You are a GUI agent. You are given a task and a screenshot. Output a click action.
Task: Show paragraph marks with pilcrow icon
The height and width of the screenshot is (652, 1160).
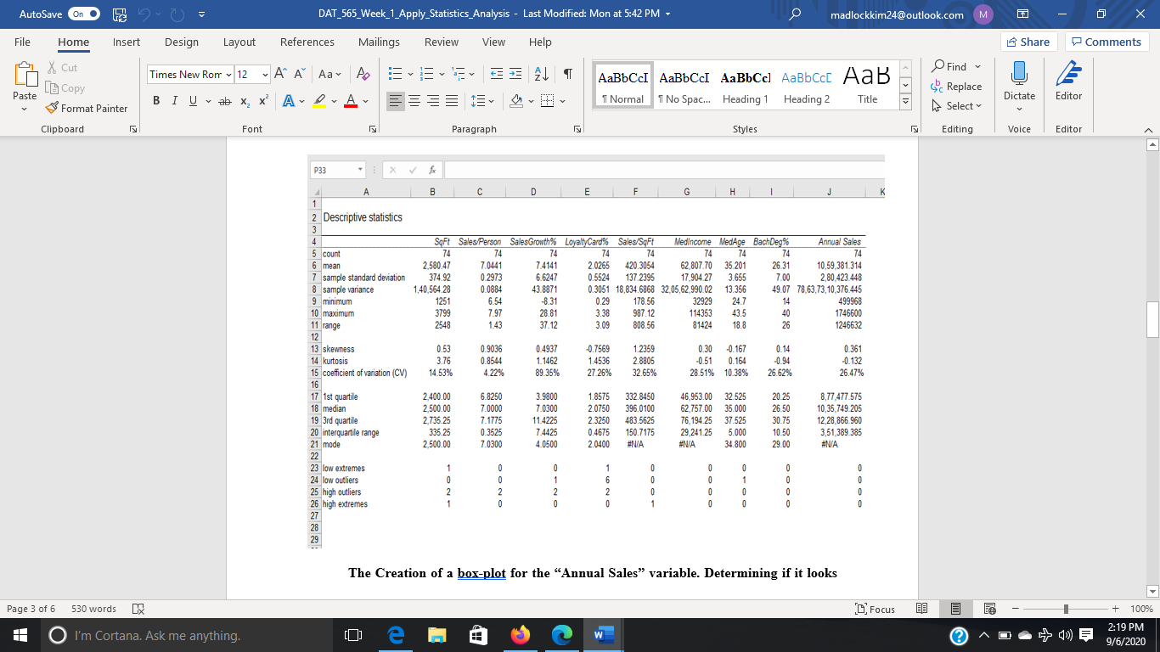tap(566, 75)
